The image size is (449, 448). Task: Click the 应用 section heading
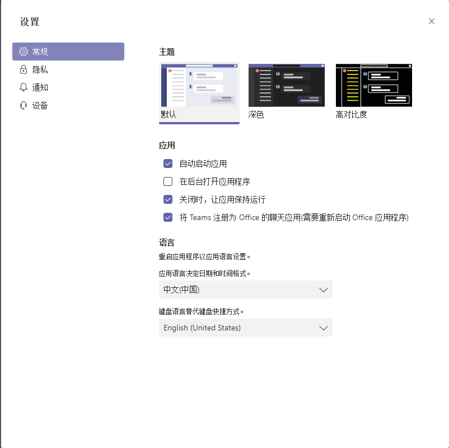point(167,146)
